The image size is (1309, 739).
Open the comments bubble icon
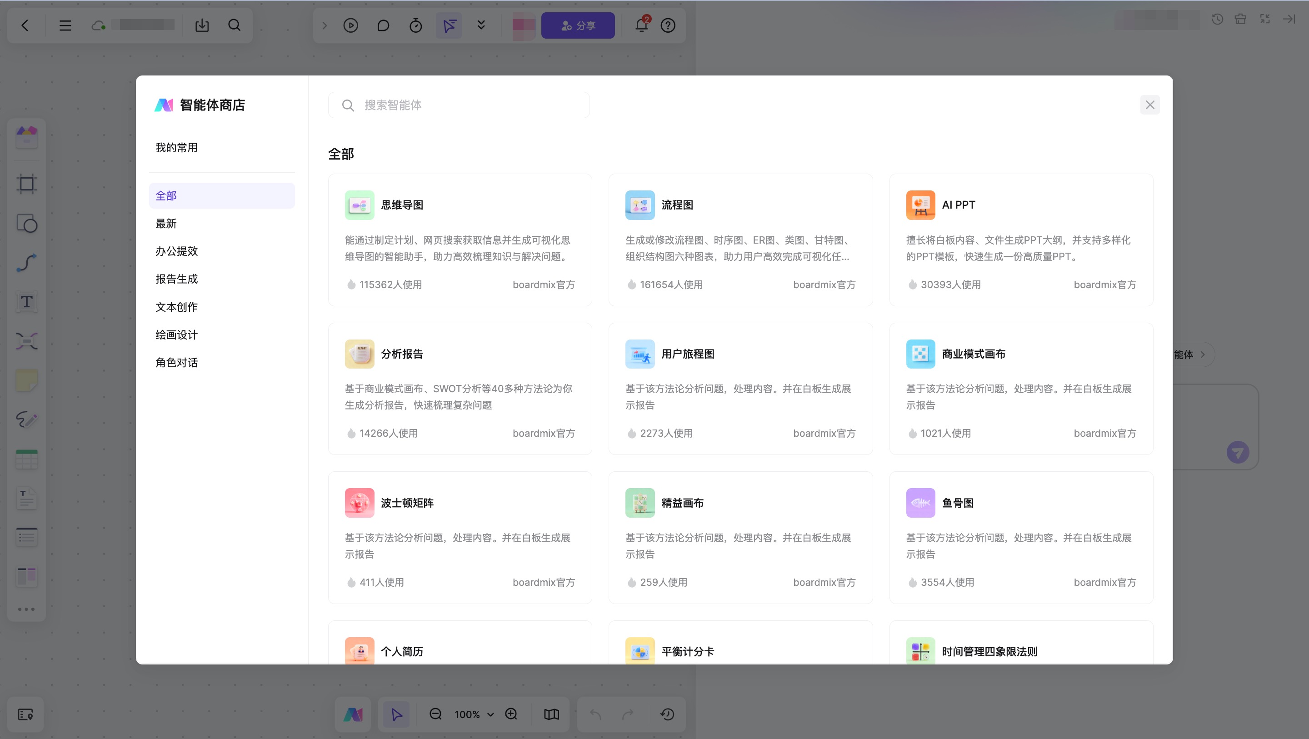click(x=384, y=25)
